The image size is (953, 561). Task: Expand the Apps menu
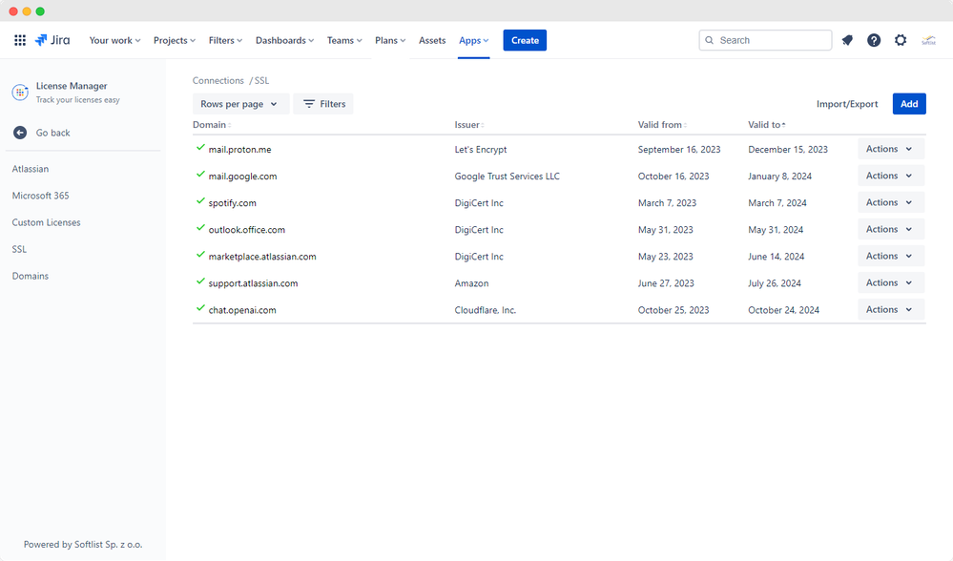click(473, 40)
